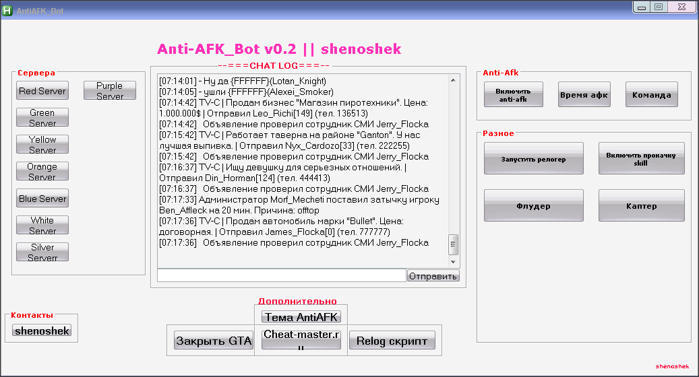699x377 pixels.
Task: Close the game with Закрыть GTA
Action: (214, 341)
